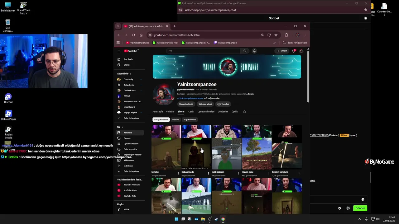Open the Gizli kel short thumbnail
Image resolution: width=399 pixels, height=224 pixels.
[x=166, y=147]
